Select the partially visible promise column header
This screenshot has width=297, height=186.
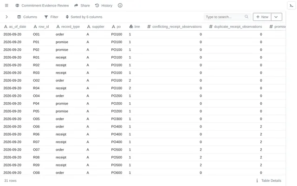pyautogui.click(x=278, y=27)
